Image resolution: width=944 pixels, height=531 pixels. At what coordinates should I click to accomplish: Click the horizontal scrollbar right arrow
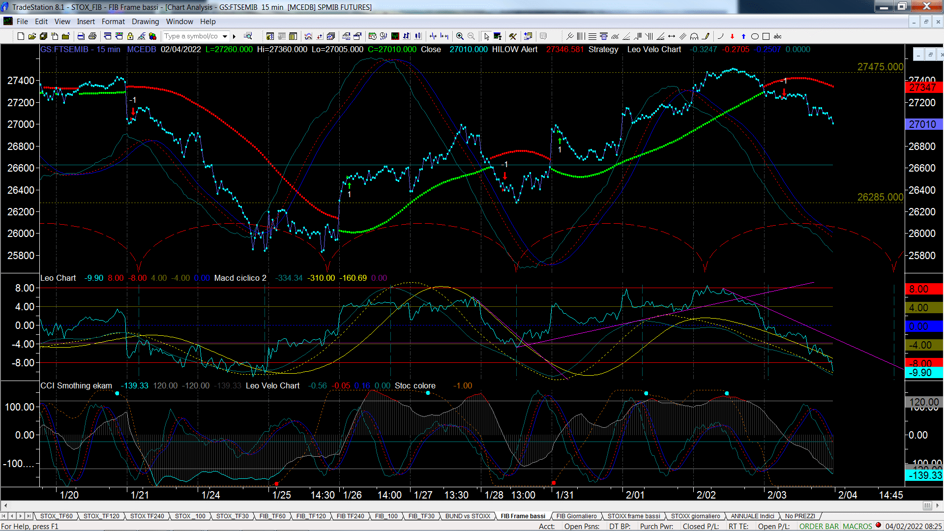[x=938, y=505]
